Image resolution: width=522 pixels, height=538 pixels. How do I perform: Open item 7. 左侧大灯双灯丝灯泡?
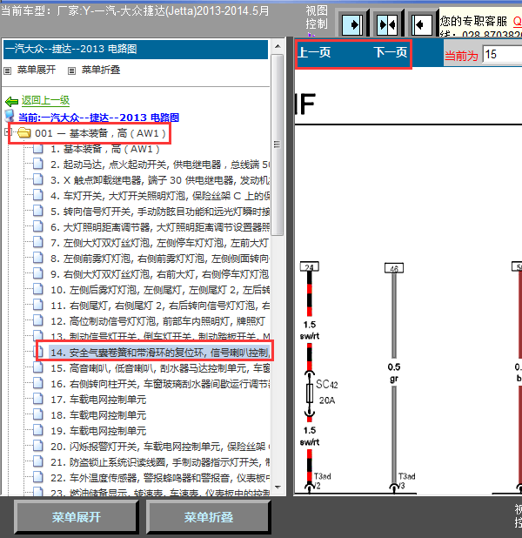(160, 243)
